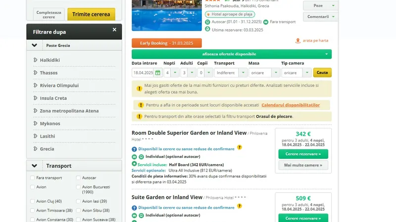This screenshot has height=222, width=396.
Task: Click the yellow help icon on the 509 € offer
Action: (x=240, y=206)
